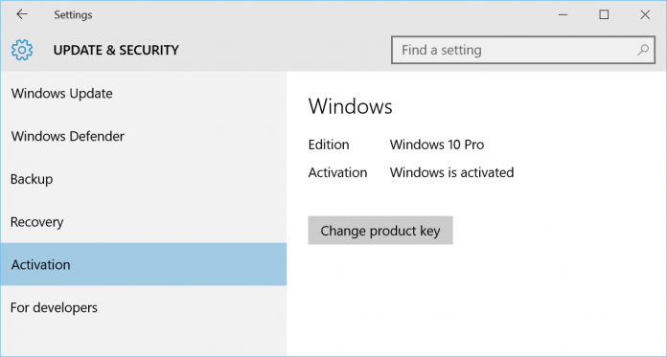Click the Edition label
Viewport: 667px width, 357px height.
329,145
